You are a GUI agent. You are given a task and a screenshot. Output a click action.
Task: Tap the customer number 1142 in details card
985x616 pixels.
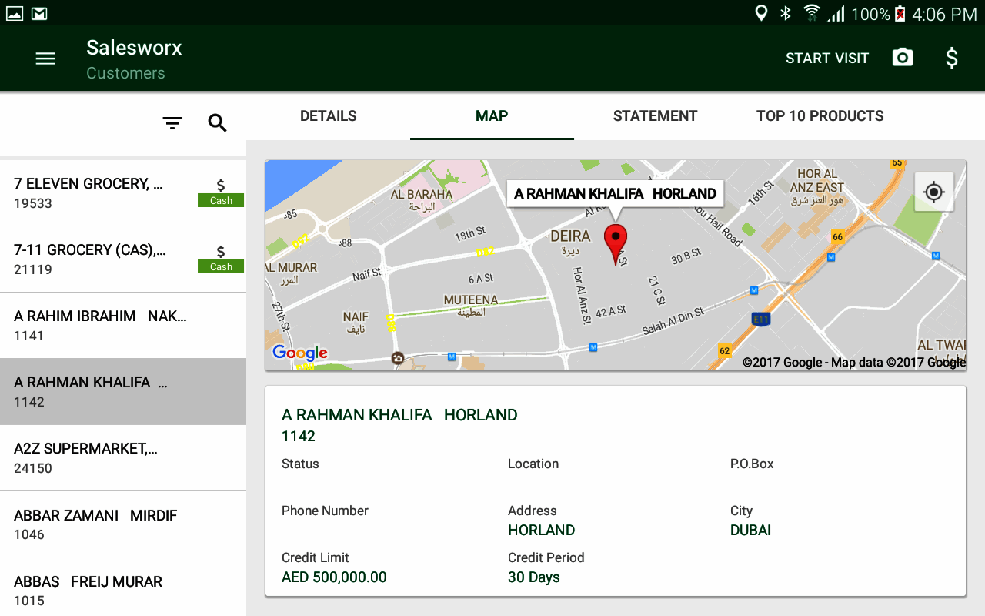[x=299, y=437]
